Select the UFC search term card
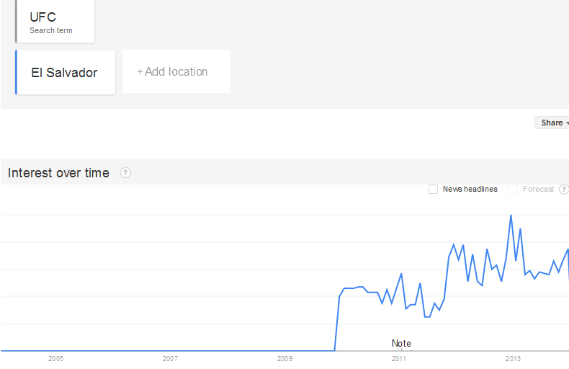The width and height of the screenshot is (569, 369). coord(55,21)
